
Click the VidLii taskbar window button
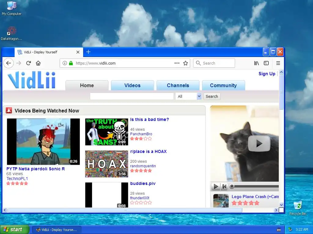click(x=57, y=230)
